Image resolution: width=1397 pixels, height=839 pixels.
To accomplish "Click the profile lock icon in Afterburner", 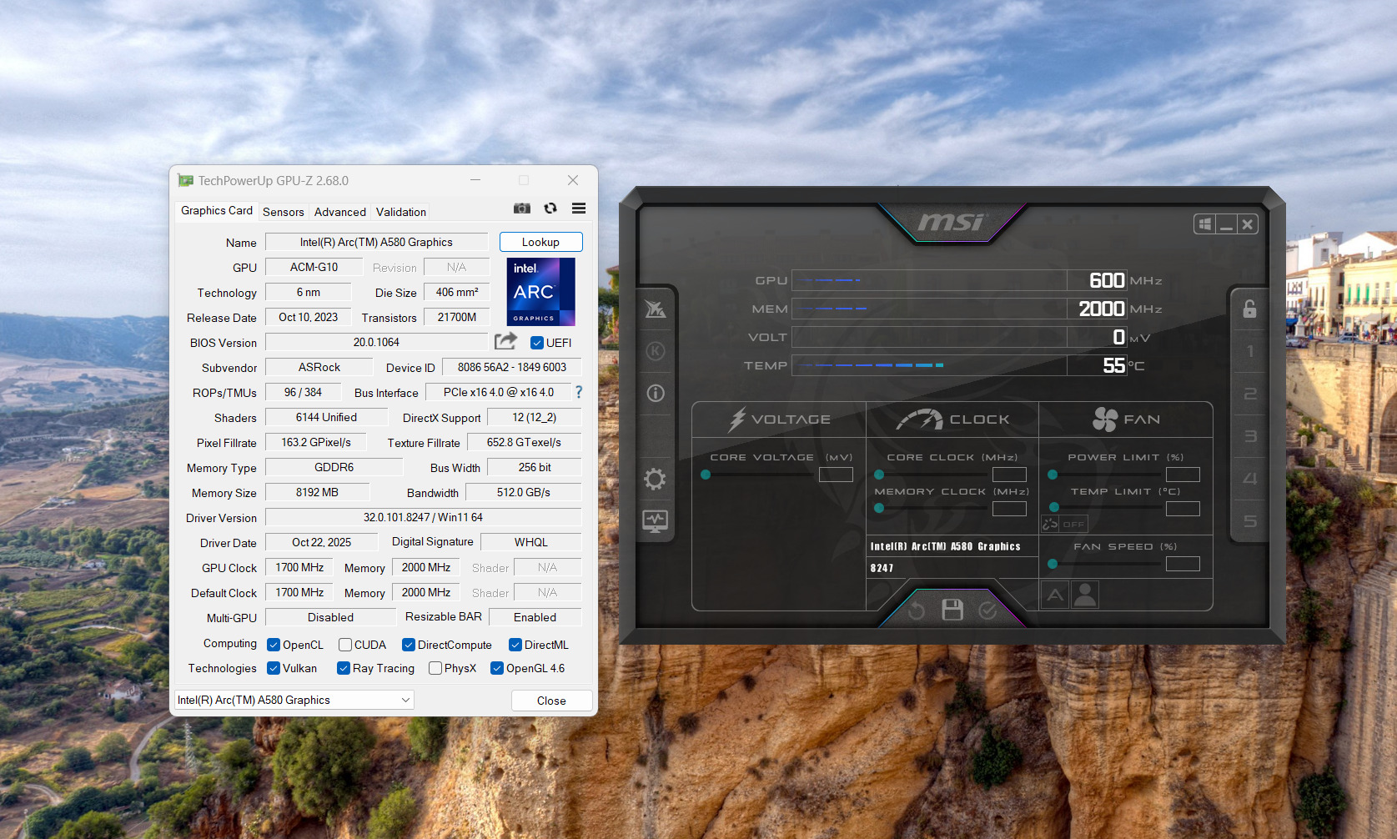I will [x=1249, y=309].
